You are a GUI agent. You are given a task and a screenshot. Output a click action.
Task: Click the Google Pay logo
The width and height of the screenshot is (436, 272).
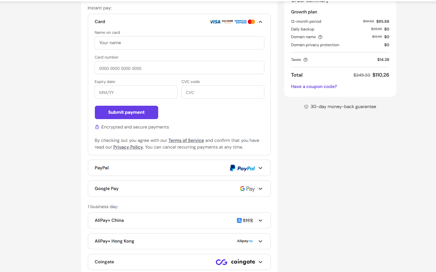(x=247, y=189)
